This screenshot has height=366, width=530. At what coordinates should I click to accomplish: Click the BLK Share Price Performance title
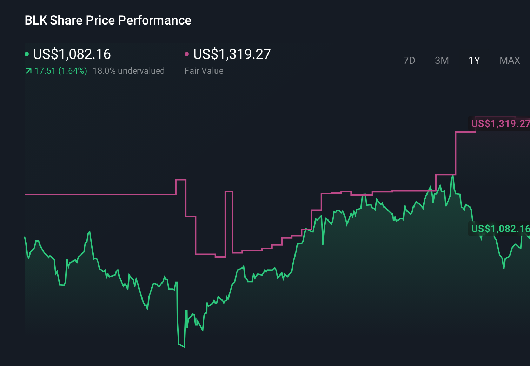[108, 20]
